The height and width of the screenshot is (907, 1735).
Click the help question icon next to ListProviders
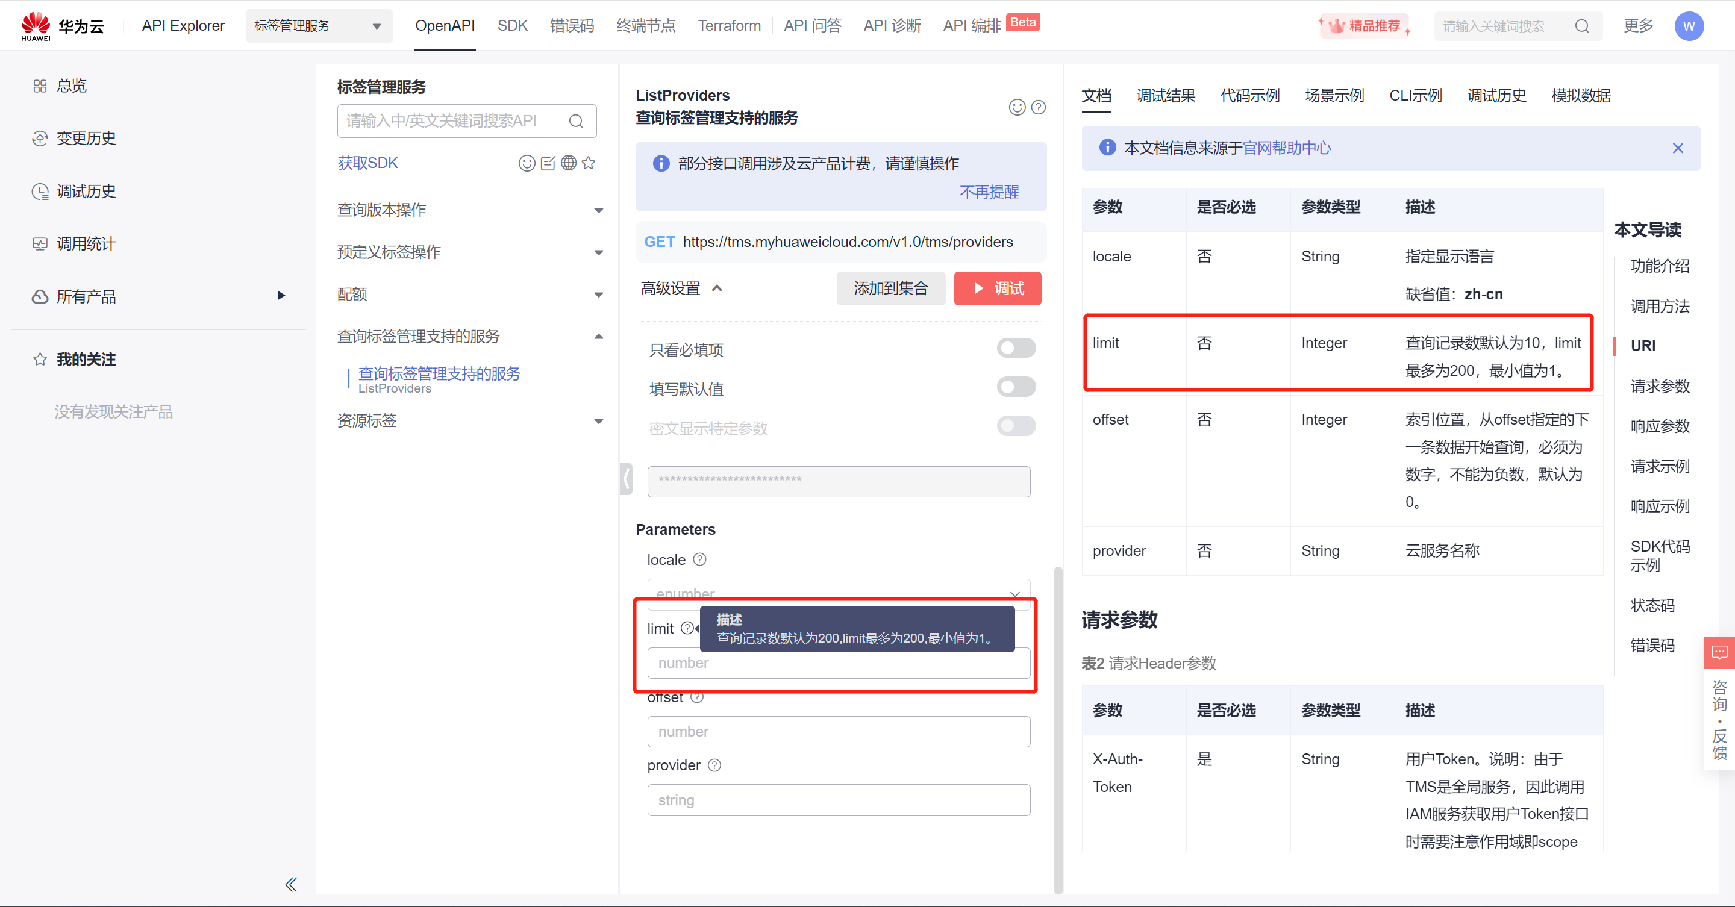(1039, 108)
